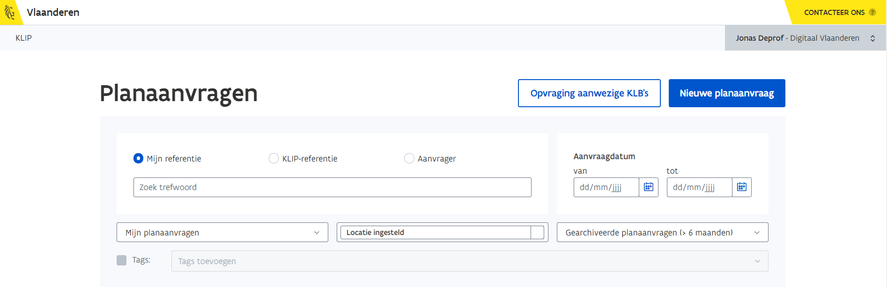Open Jonas Deprof account menu
Screen dimensions: 887x287
(797, 38)
